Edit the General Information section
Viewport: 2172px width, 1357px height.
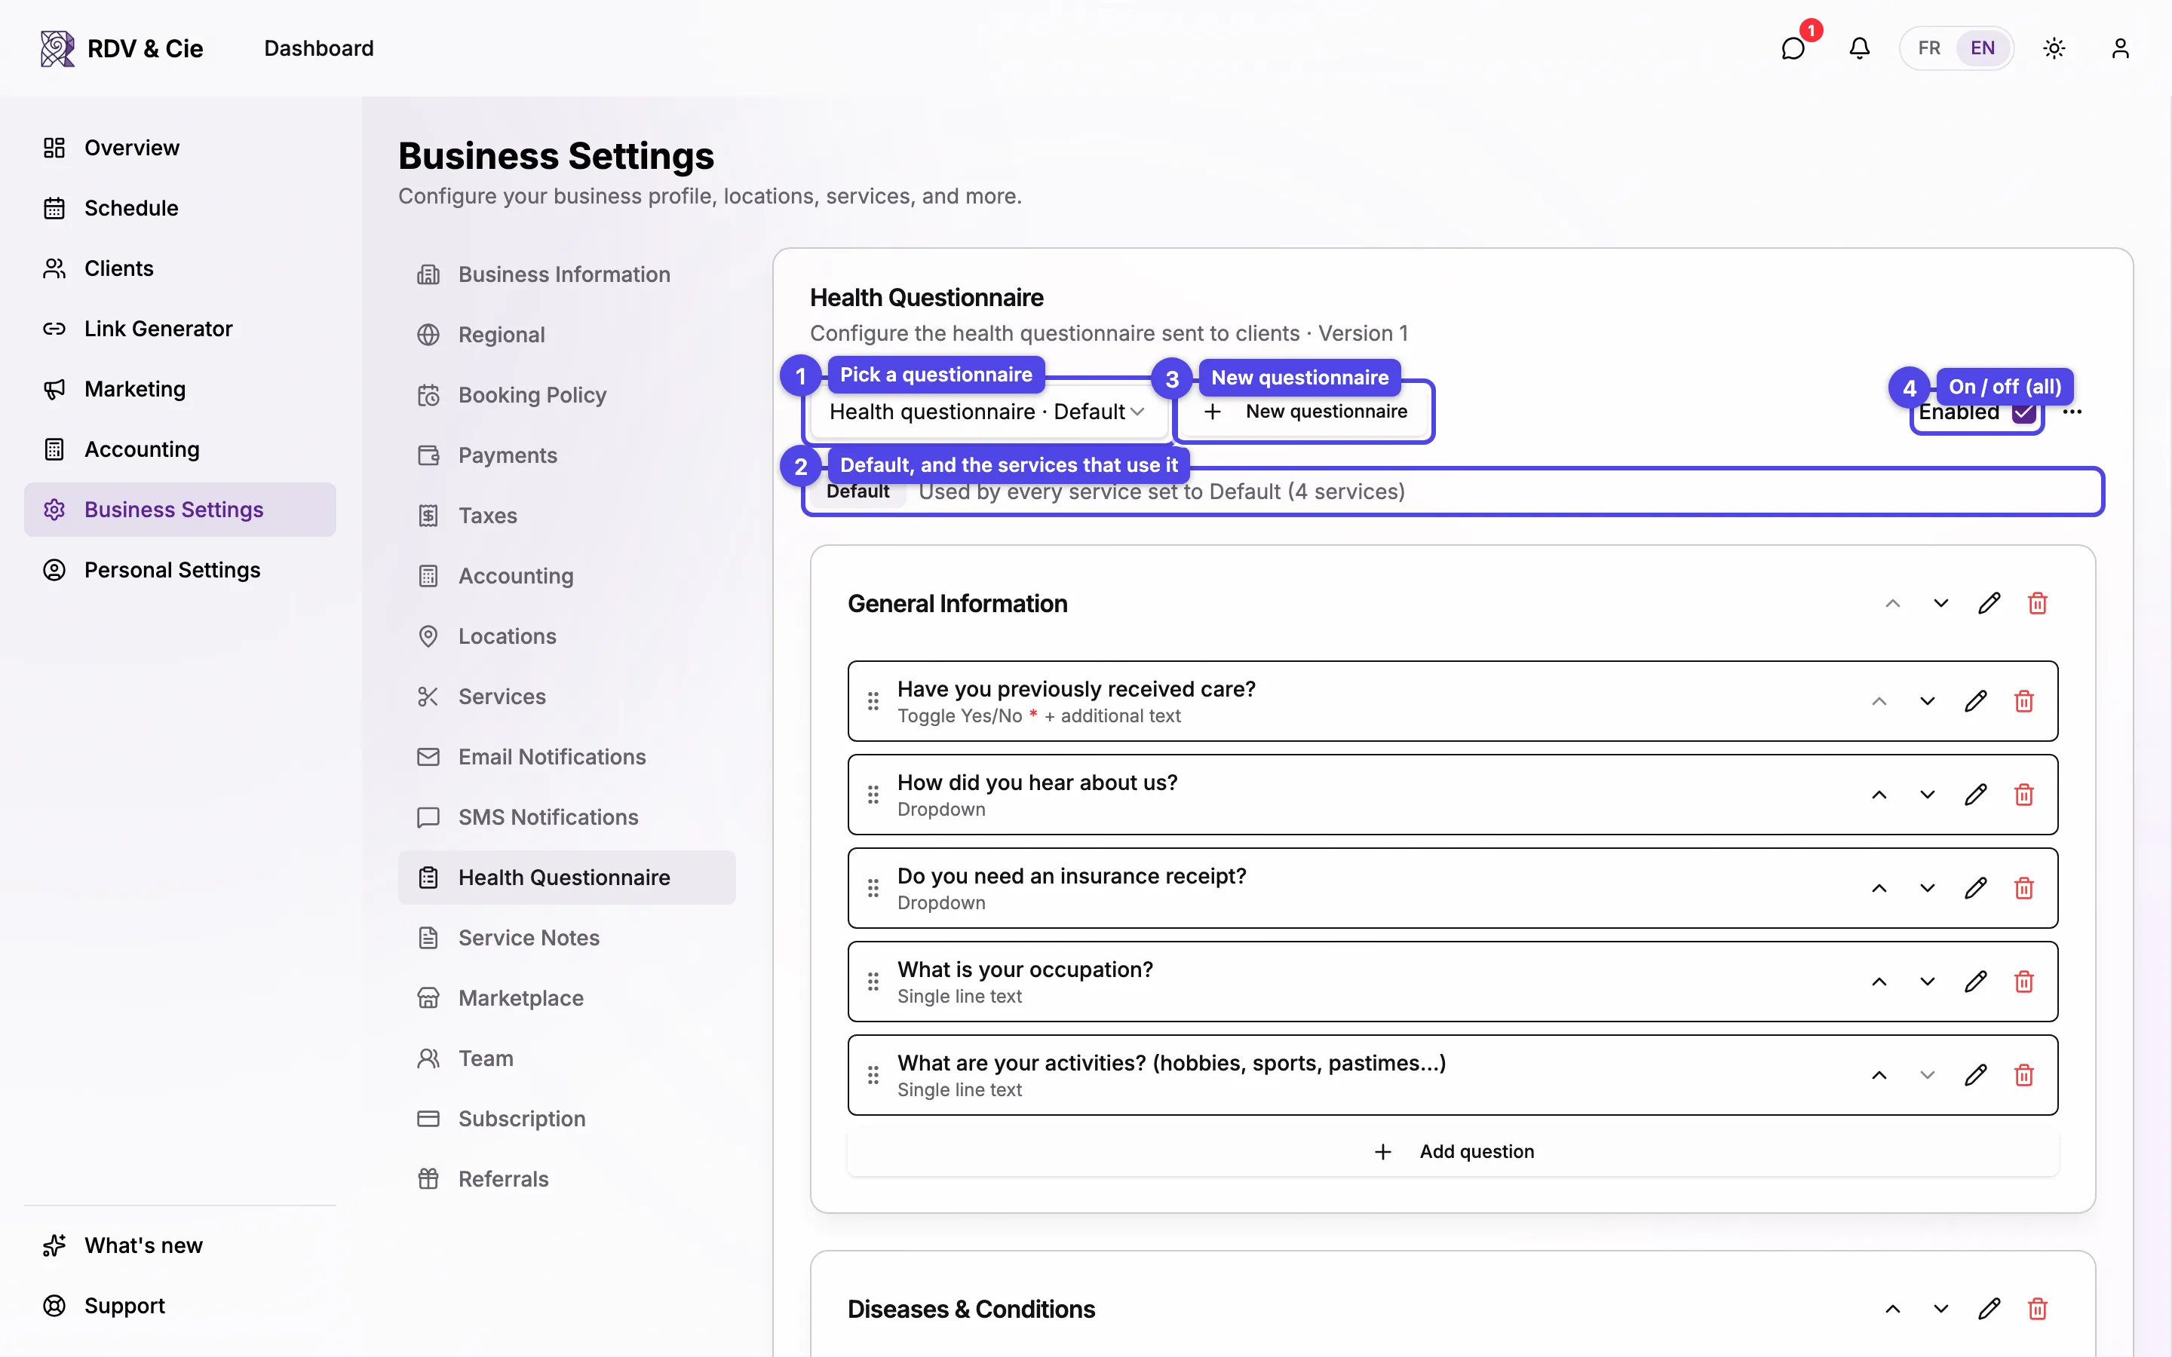pos(1989,603)
